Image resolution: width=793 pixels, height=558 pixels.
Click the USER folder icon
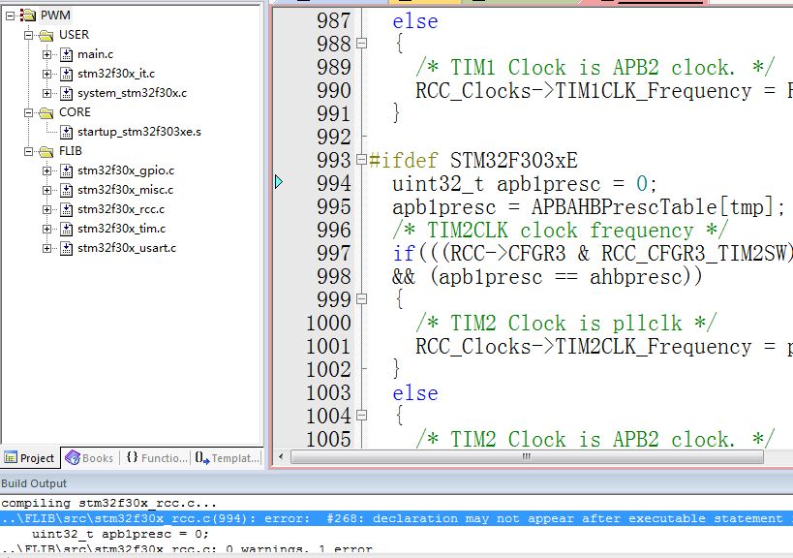tap(46, 35)
